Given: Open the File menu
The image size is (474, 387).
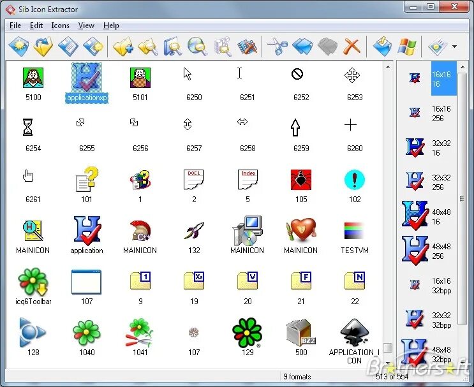Looking at the screenshot, I should coord(15,26).
